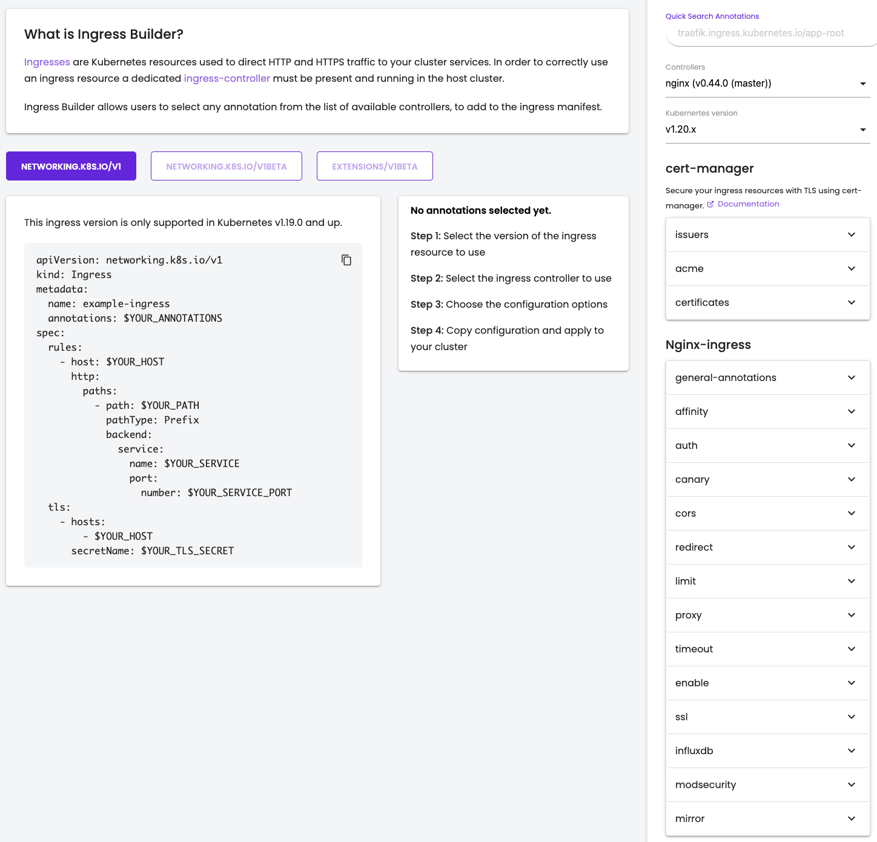
Task: Expand the affinity annotations section
Action: 767,412
